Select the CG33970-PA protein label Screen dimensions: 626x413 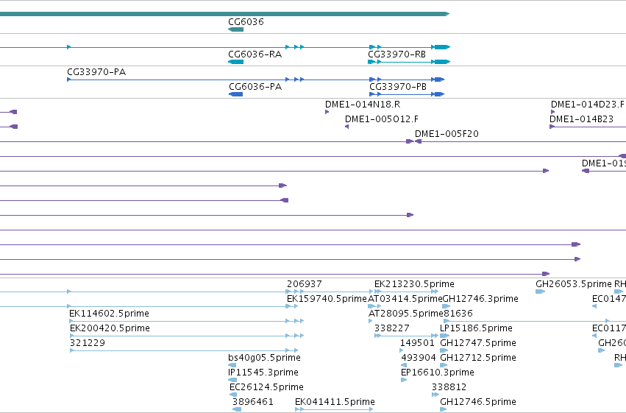(x=96, y=72)
